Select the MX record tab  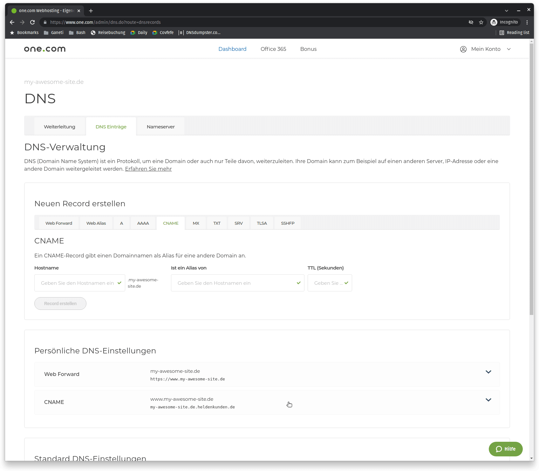pyautogui.click(x=196, y=223)
